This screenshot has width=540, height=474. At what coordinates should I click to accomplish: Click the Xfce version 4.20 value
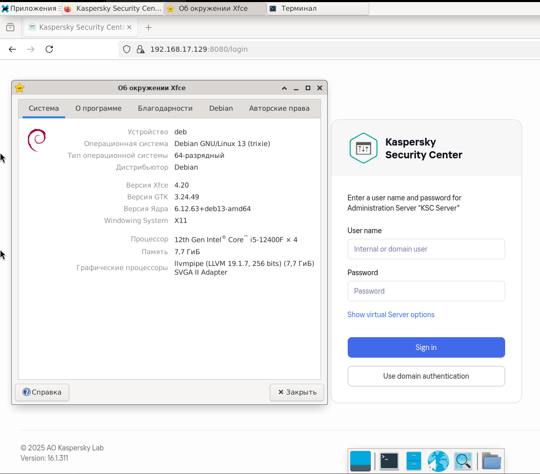[x=182, y=185]
